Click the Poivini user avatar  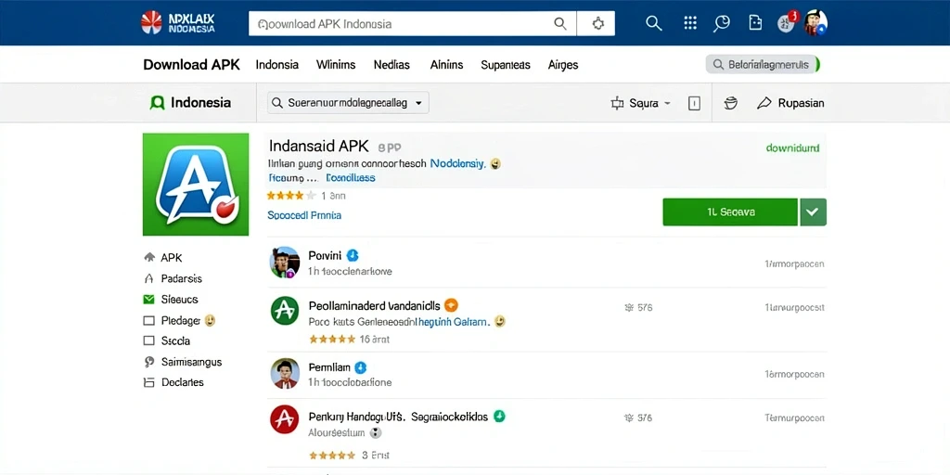[284, 263]
